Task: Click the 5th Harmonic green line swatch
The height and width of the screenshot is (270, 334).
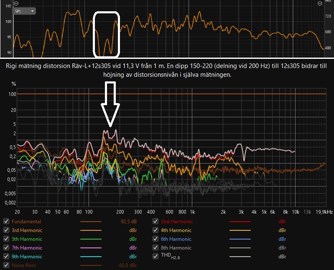Action: click(x=91, y=239)
